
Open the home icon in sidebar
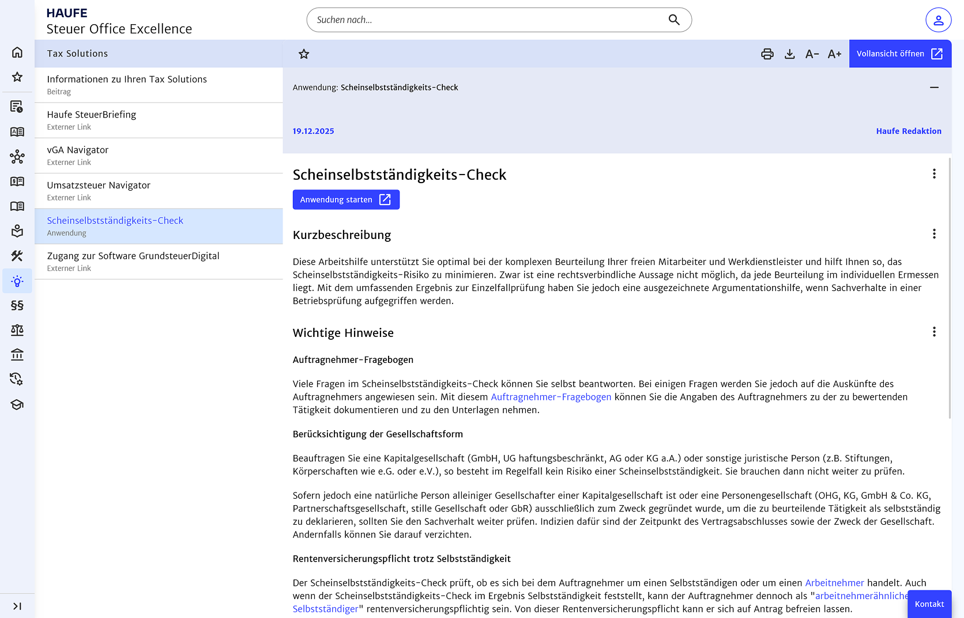pos(17,52)
